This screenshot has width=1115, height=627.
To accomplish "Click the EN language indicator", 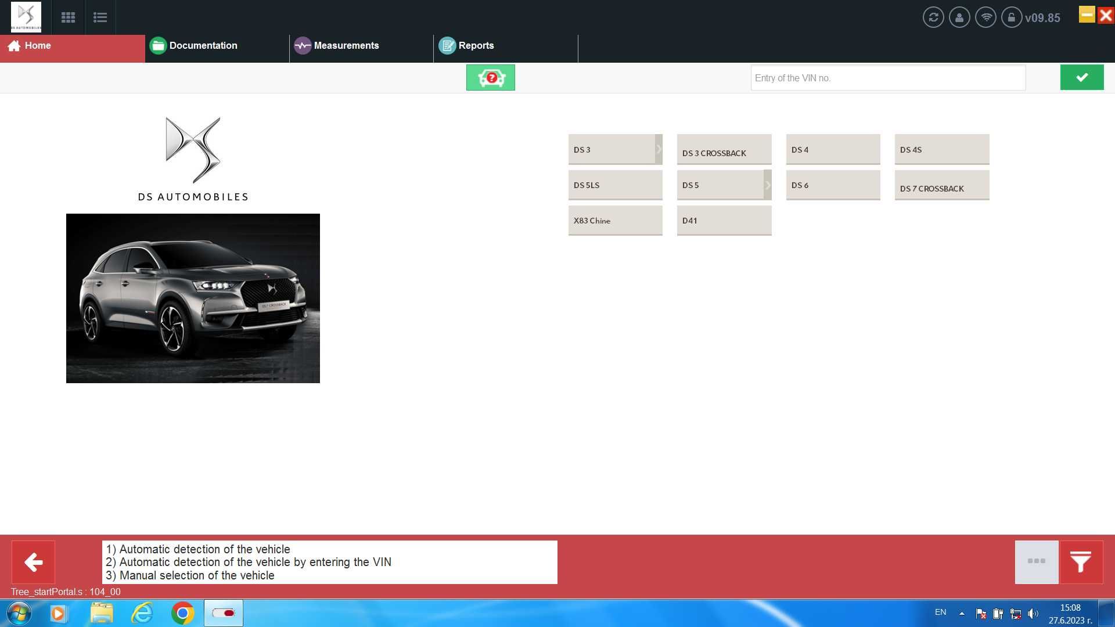I will (x=941, y=612).
